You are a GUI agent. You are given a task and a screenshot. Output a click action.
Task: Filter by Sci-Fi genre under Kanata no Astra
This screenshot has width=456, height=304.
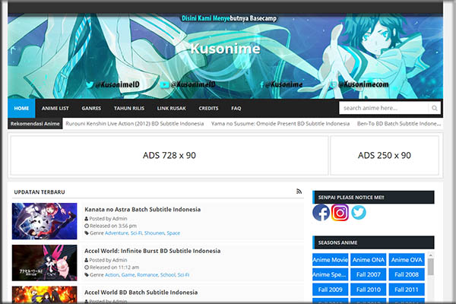point(136,233)
